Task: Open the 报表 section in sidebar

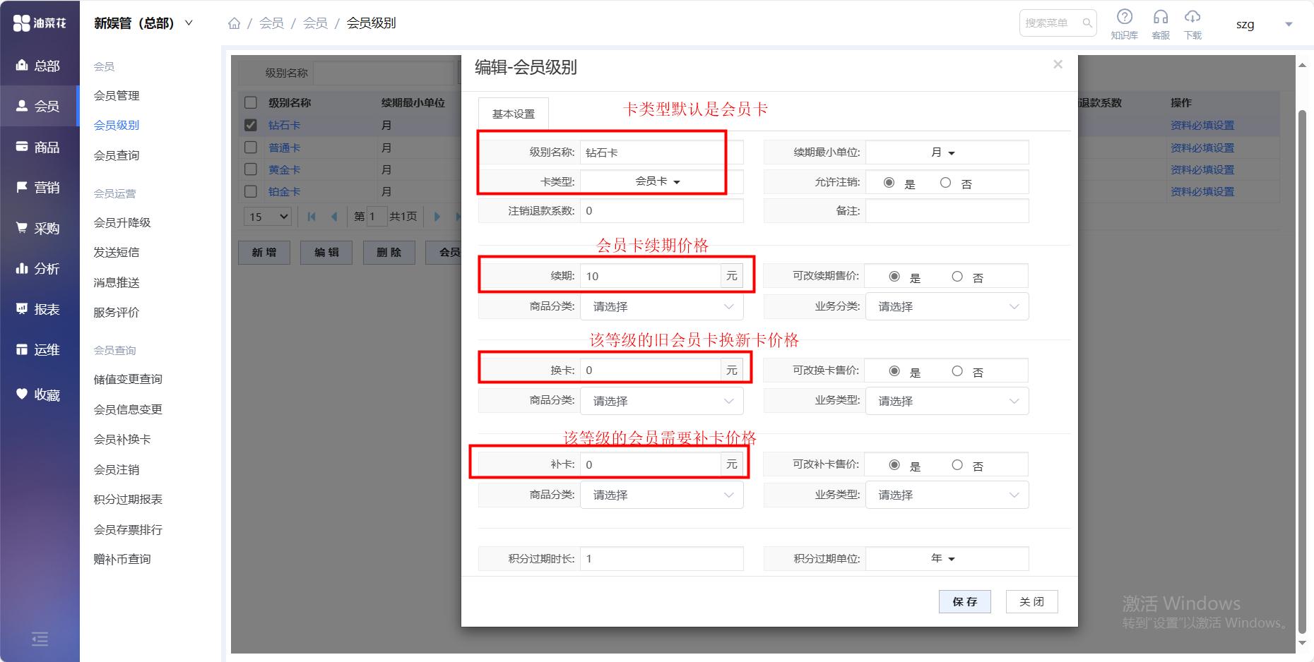Action: [39, 309]
